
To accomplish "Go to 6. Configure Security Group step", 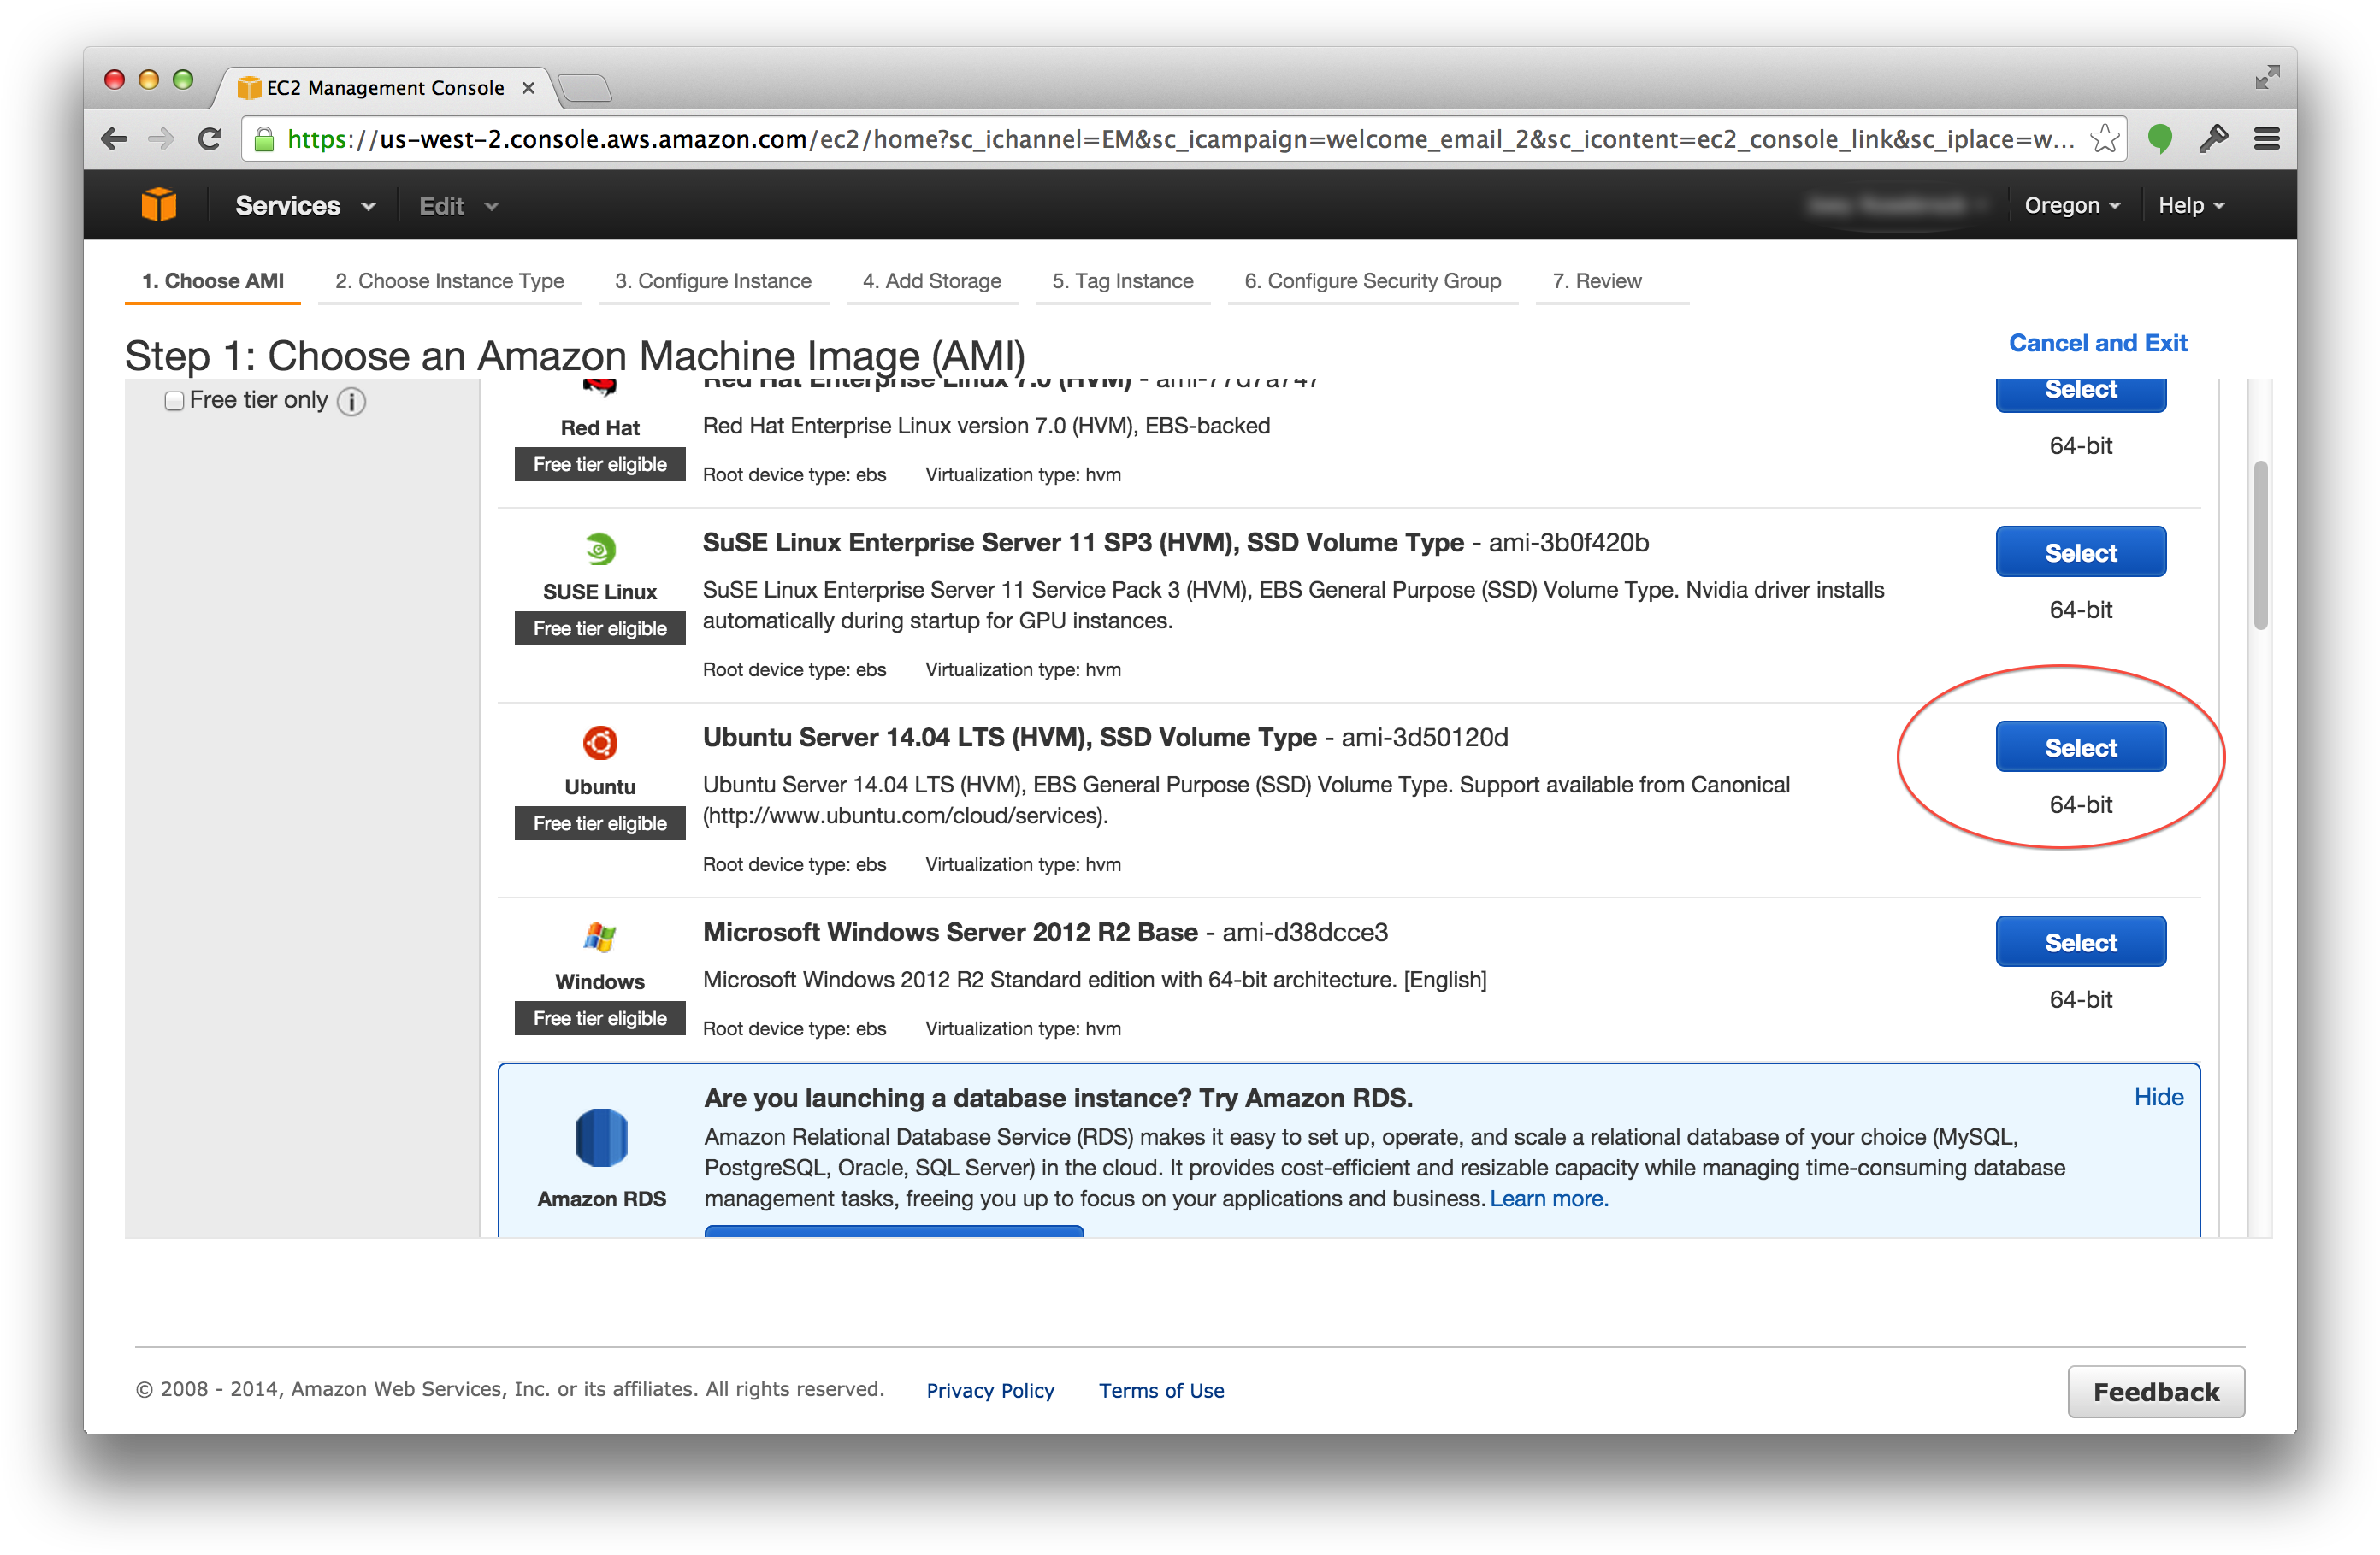I will coord(1373,280).
